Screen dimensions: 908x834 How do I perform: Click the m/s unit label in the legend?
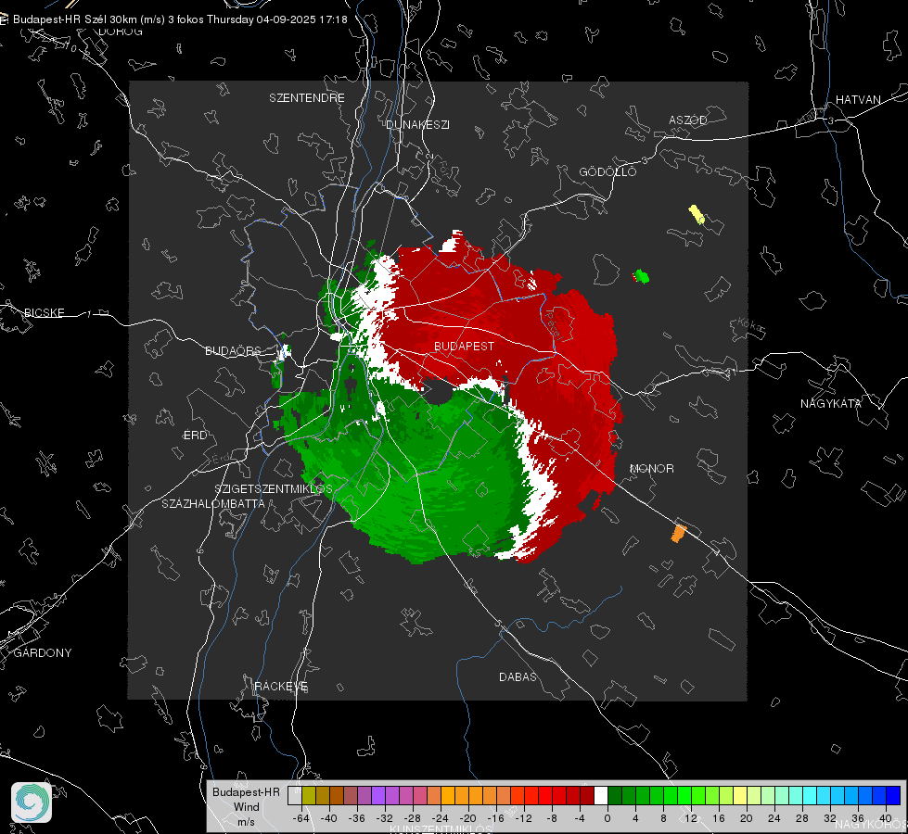click(x=246, y=822)
